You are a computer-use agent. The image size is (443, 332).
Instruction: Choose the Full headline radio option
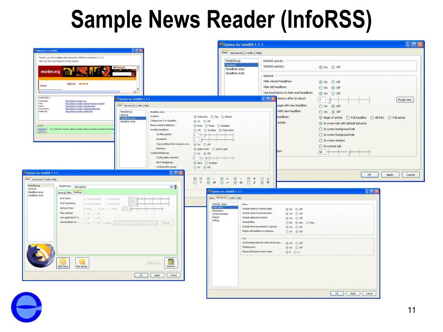click(x=348, y=118)
